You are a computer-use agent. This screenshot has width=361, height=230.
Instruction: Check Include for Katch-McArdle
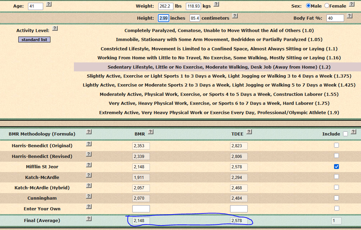coord(336,177)
